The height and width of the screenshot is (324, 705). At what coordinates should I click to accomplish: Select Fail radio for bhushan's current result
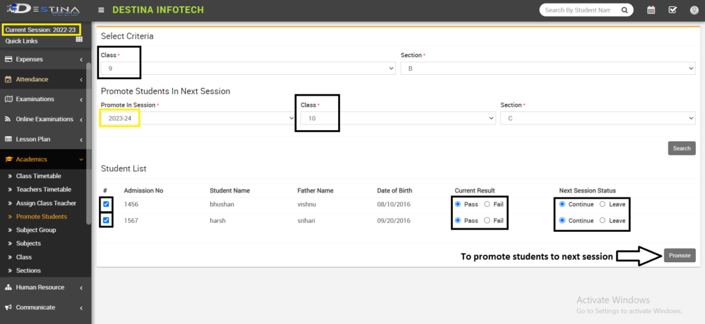coord(487,204)
